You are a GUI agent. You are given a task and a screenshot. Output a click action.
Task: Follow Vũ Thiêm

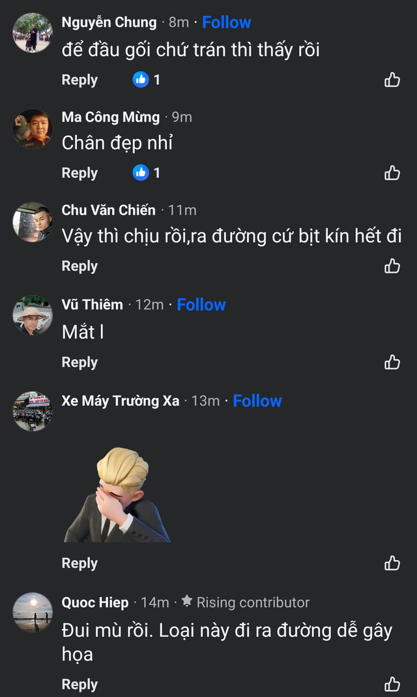tap(201, 305)
